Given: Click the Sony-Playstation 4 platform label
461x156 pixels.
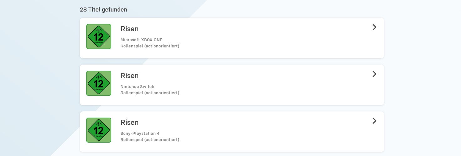Looking at the screenshot, I should click(x=140, y=133).
